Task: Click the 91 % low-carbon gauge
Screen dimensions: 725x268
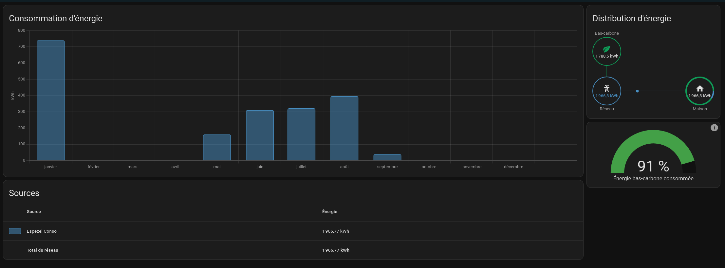Action: coord(653,154)
